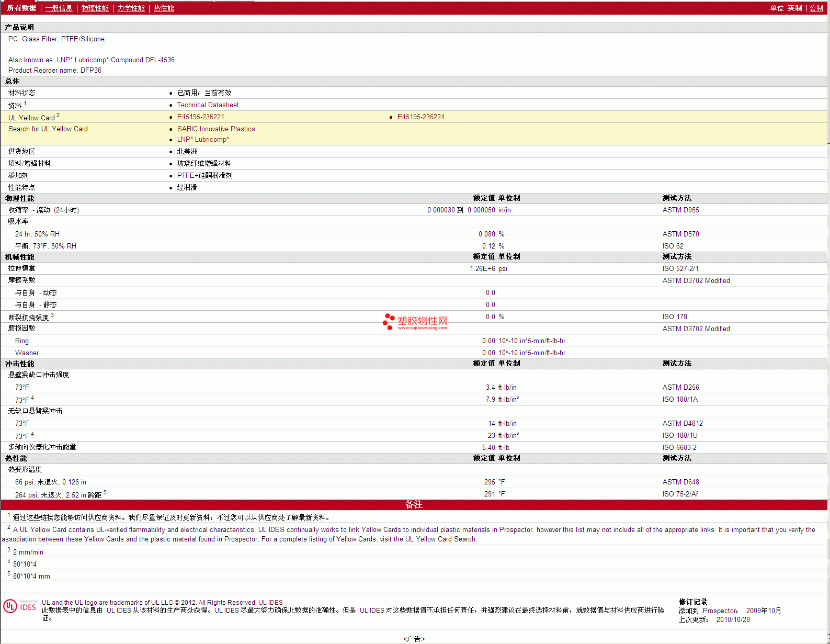The image size is (830, 644).
Task: Select the ISO 62 test method text
Action: (673, 246)
